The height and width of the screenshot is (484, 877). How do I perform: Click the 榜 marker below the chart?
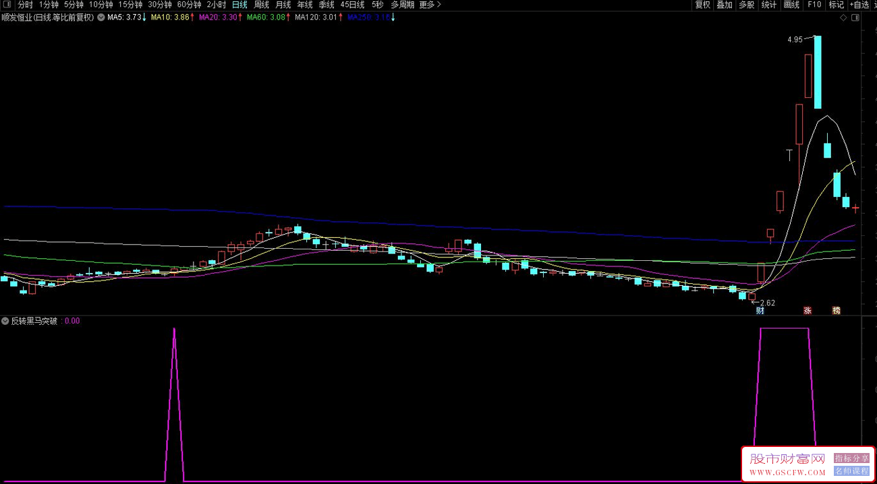tap(837, 310)
